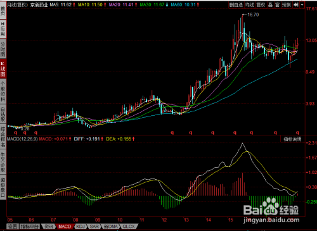Open 牛叉诊股 stock diagnosis sidebar item
This screenshot has height=231, width=317.
3,162
